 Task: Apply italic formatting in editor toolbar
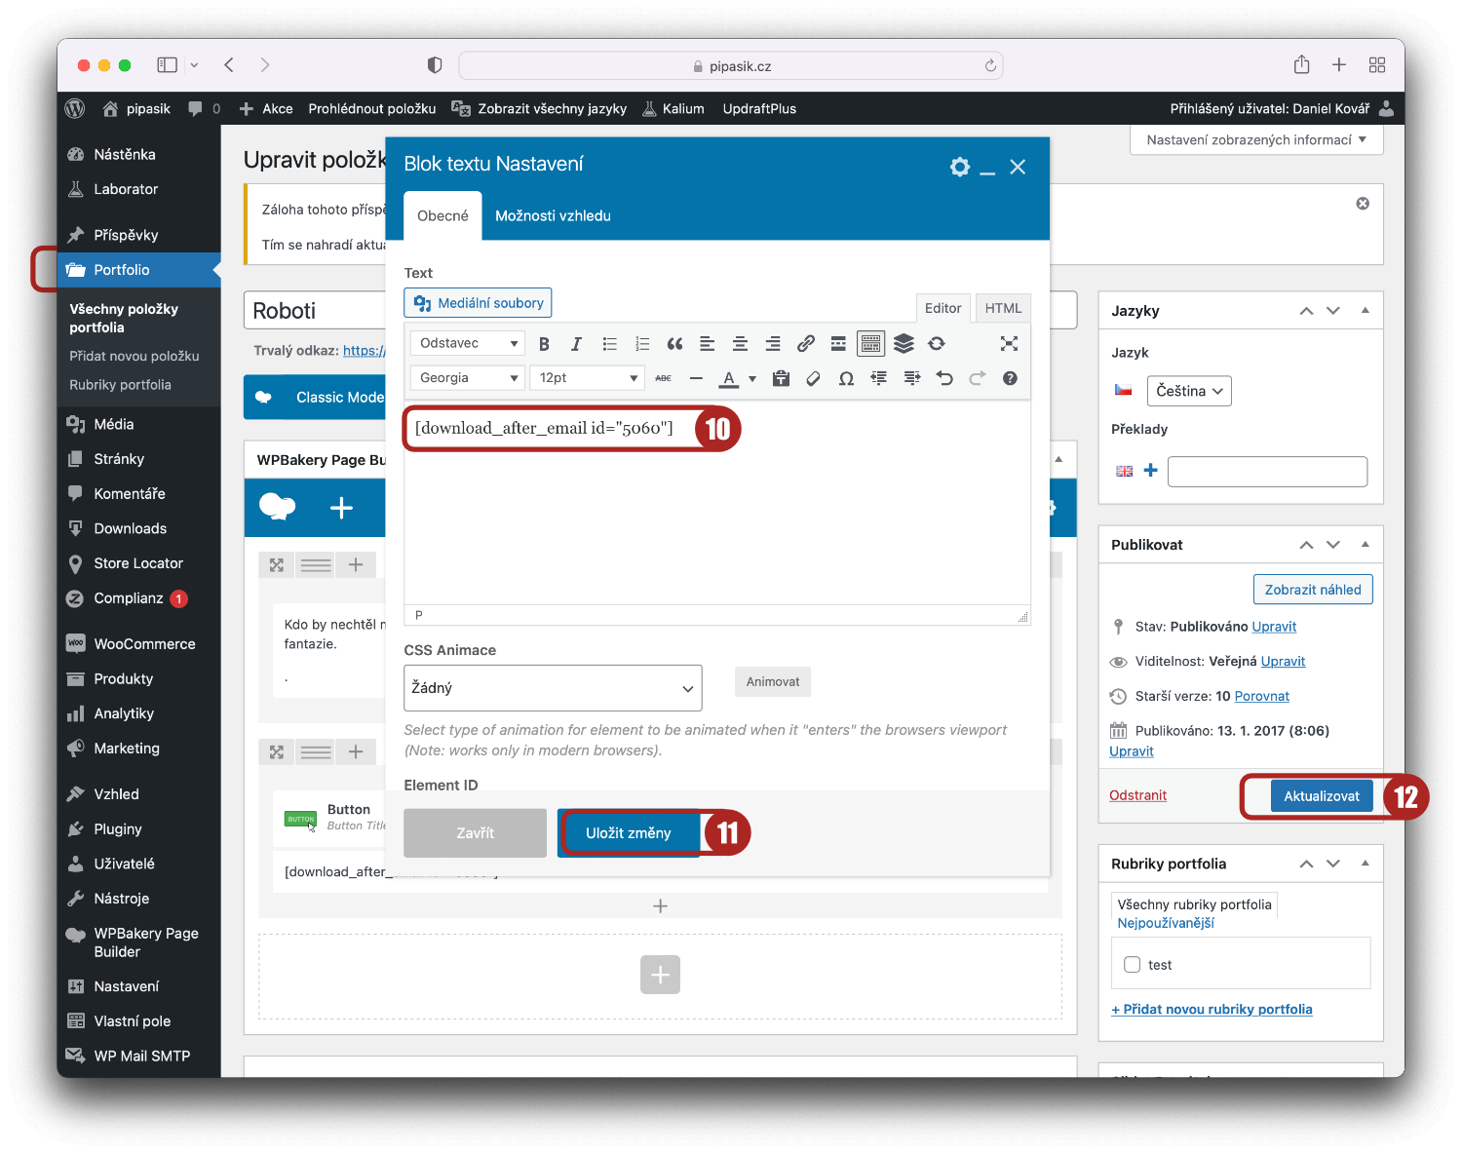576,344
